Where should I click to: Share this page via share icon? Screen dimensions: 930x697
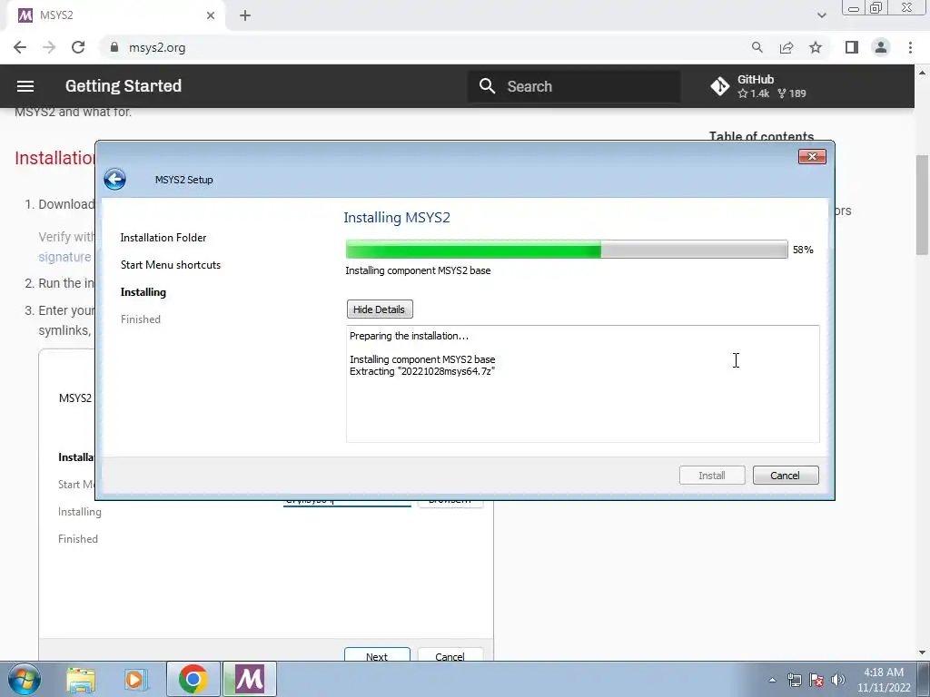(787, 47)
